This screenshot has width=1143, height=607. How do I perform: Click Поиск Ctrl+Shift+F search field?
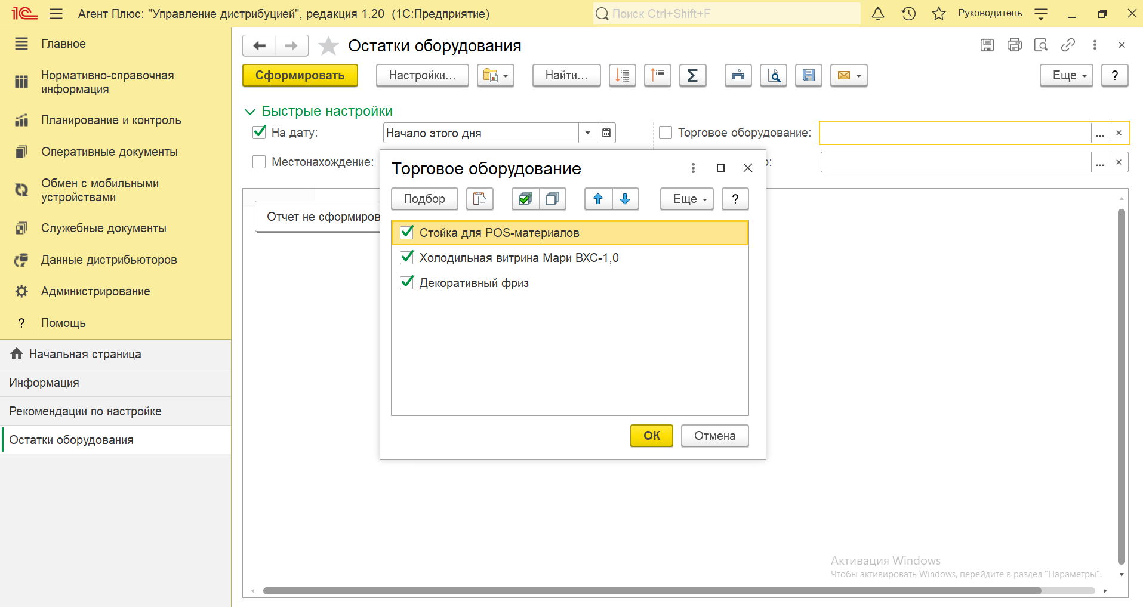(x=727, y=13)
